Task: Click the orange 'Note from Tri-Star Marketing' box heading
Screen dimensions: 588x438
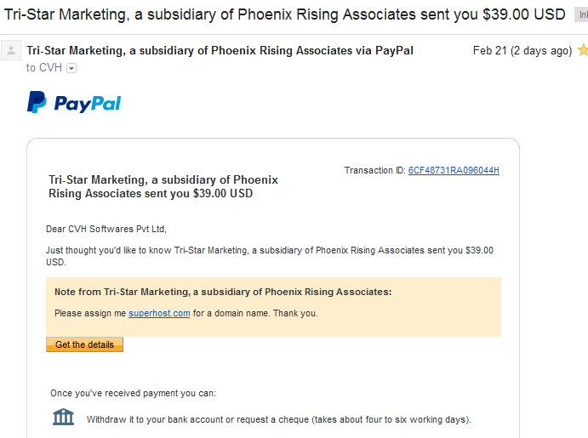Action: [x=223, y=292]
